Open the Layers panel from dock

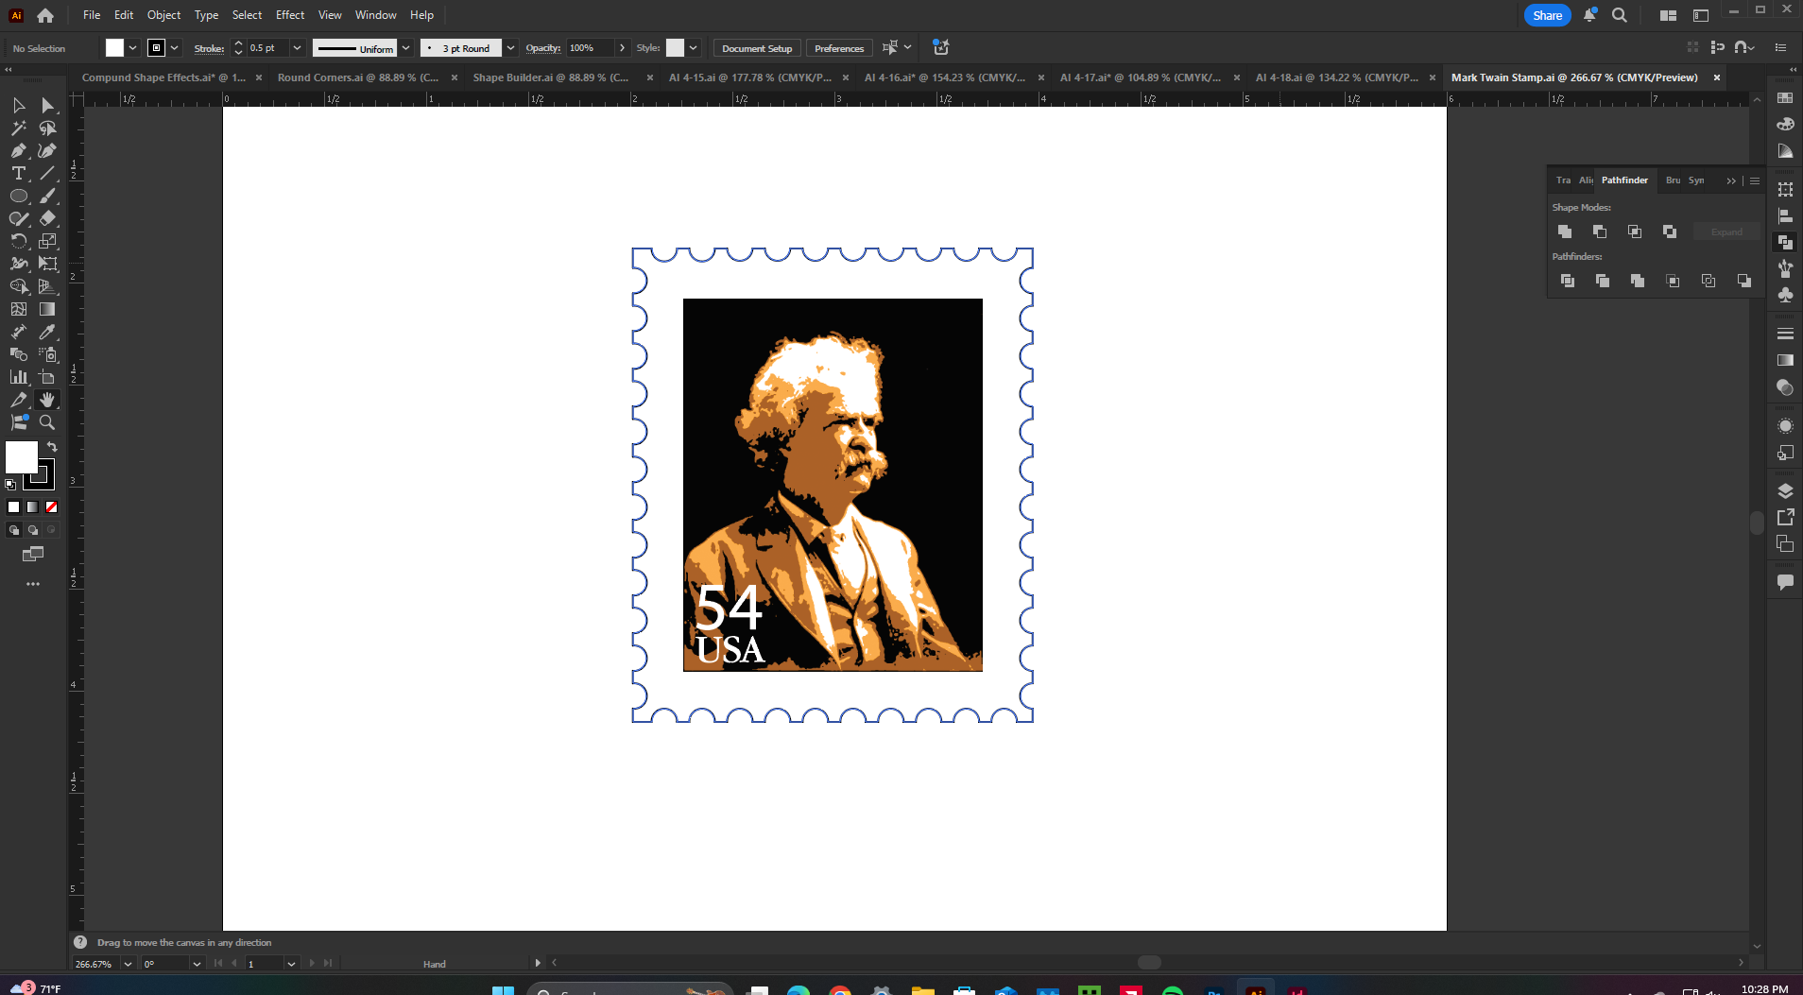pos(1785,490)
